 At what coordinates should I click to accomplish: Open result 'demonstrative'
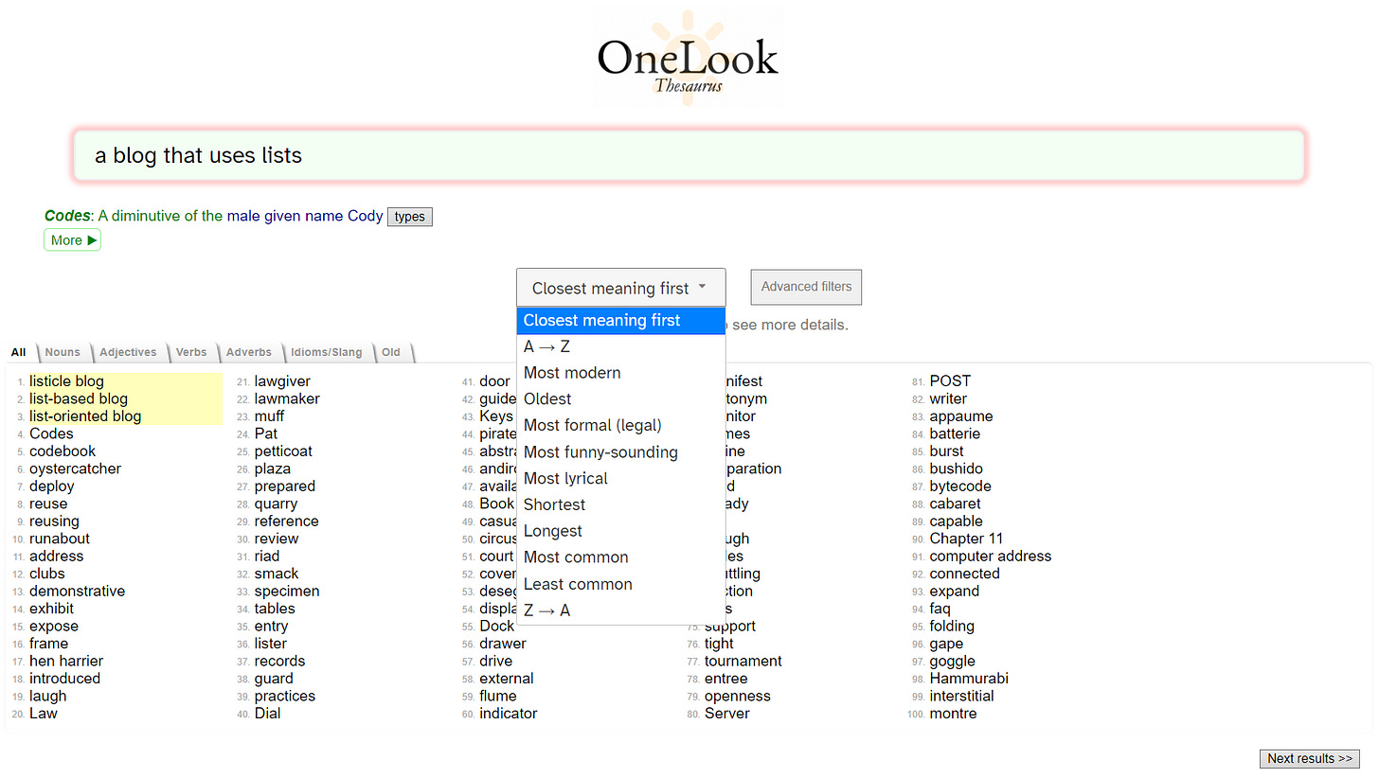(77, 592)
